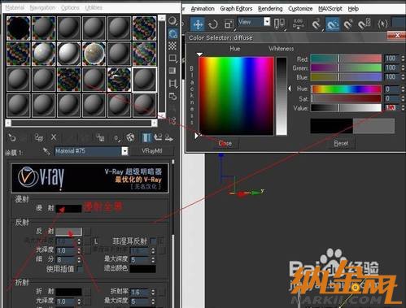Click Go Forward to Sibling icon
406x308 pixels.
click(169, 137)
